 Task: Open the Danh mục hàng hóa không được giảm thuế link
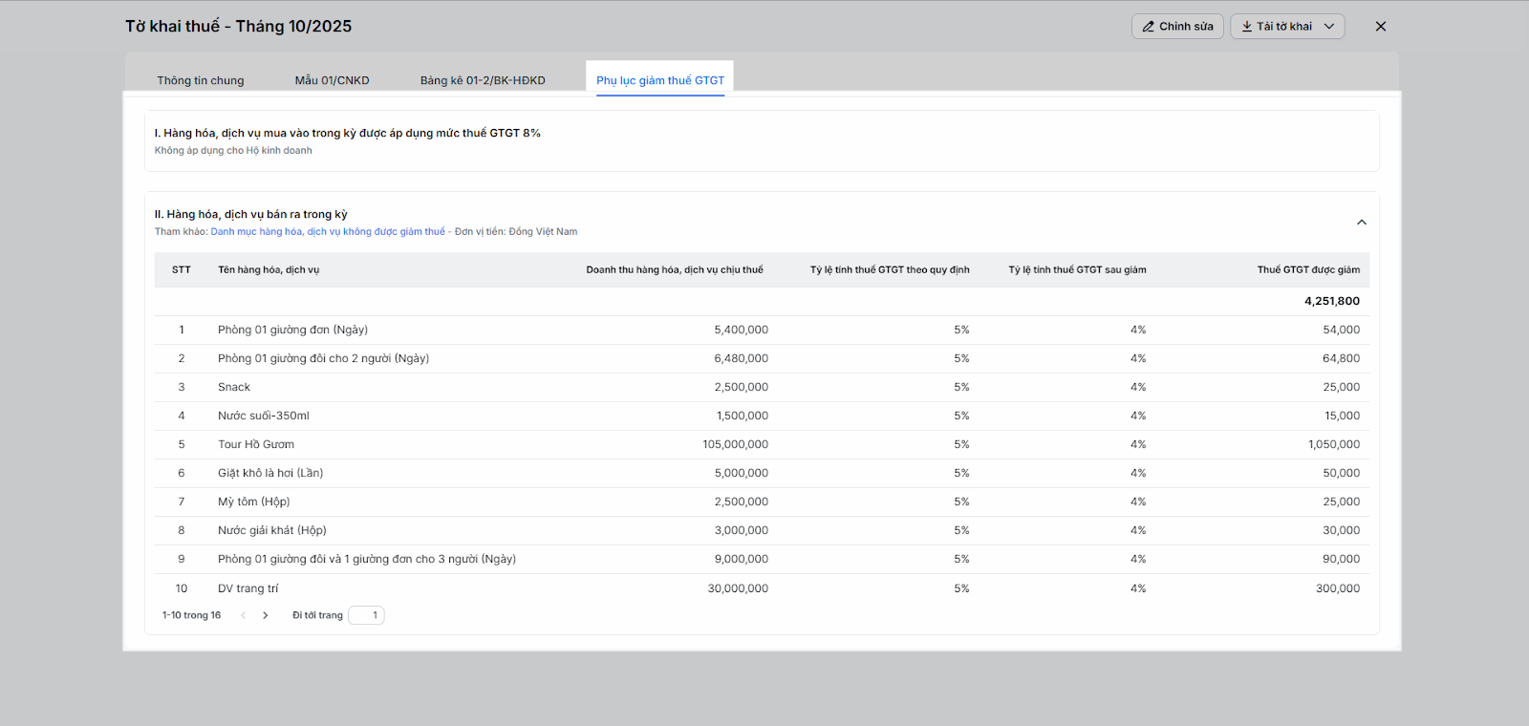click(328, 231)
